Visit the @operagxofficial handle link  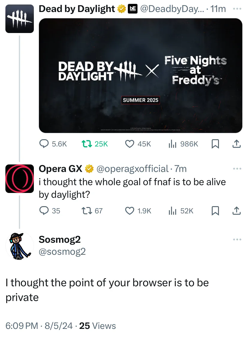click(131, 169)
